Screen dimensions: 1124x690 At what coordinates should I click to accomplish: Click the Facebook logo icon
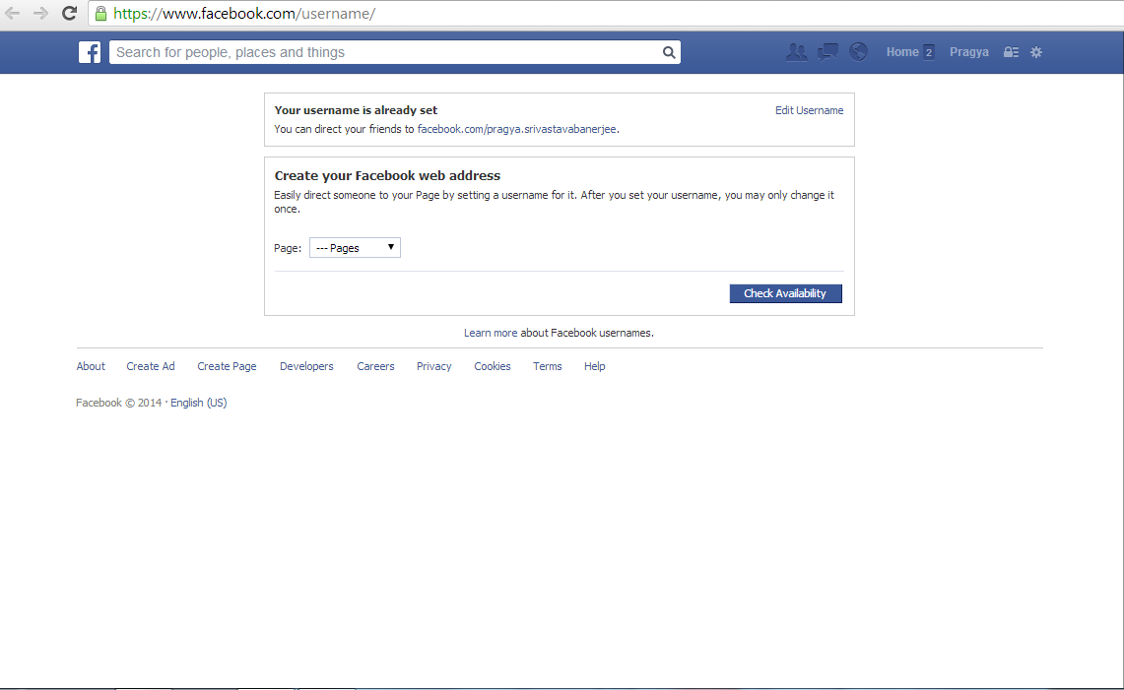(x=90, y=52)
